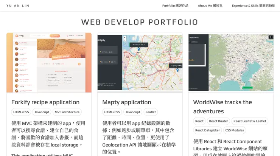Select the Leaflet tag under Mapty
280x156 pixels.
coord(151,112)
